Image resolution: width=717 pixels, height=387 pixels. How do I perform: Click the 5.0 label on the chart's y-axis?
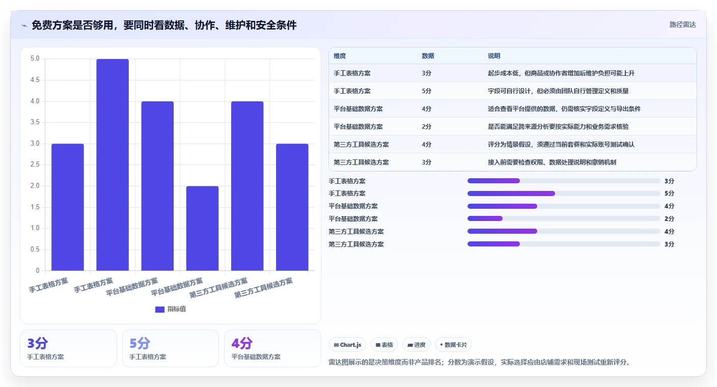[35, 59]
